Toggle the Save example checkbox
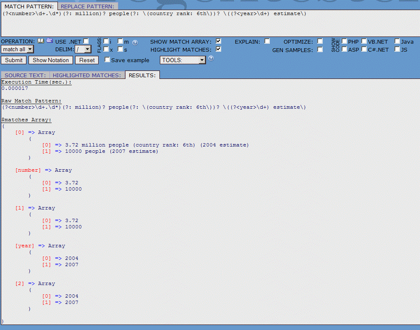Viewport: 420px width, 330px height. pos(107,60)
